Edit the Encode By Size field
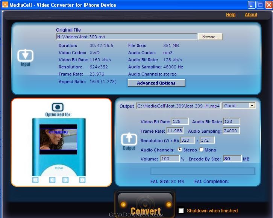The height and width of the screenshot is (218, 273). pyautogui.click(x=232, y=159)
